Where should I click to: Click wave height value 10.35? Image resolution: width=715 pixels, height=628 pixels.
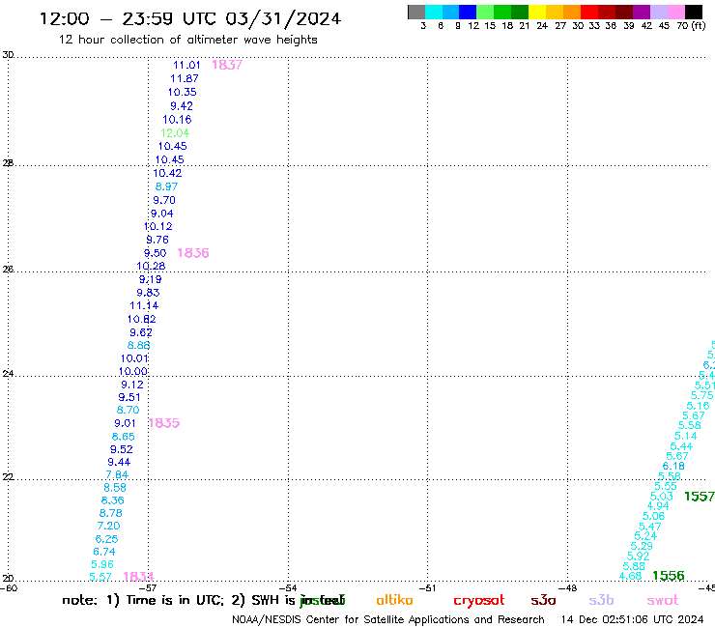click(x=182, y=92)
